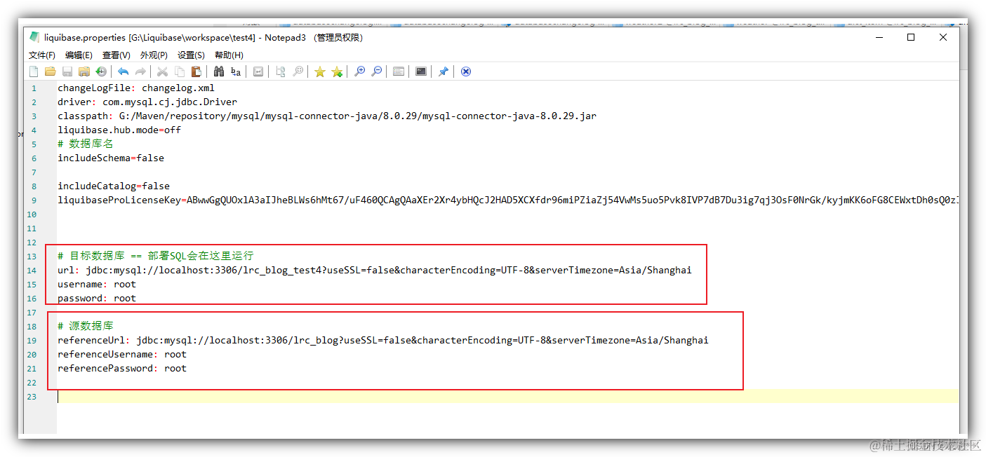
Task: Click the Save As toolbar icon
Action: tap(84, 71)
